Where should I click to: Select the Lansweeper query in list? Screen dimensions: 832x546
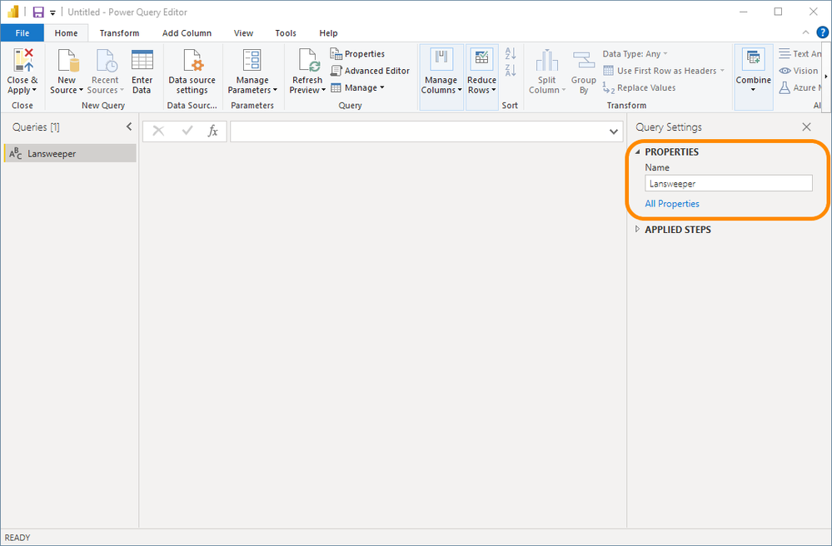point(52,154)
